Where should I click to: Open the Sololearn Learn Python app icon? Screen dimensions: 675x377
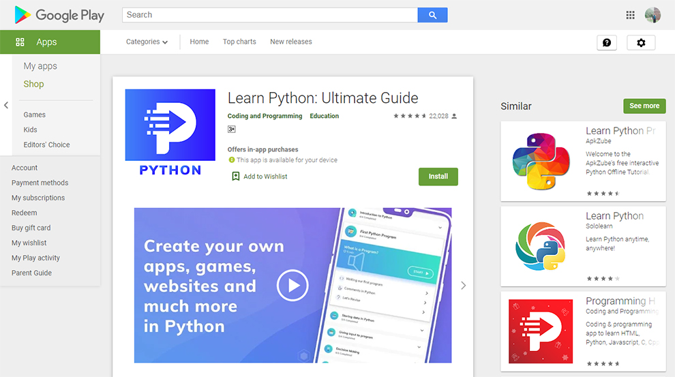pyautogui.click(x=541, y=246)
